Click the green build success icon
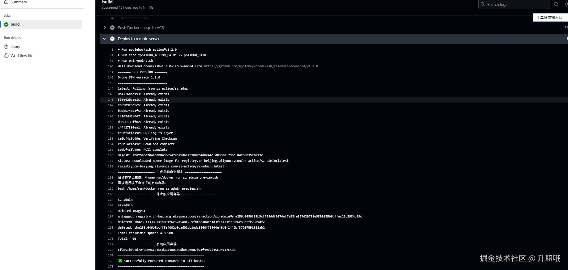The height and width of the screenshot is (270, 568). 6,24
